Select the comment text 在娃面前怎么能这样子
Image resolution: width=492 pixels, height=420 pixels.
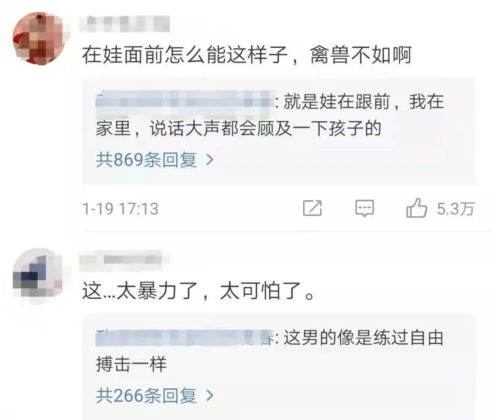pos(185,55)
